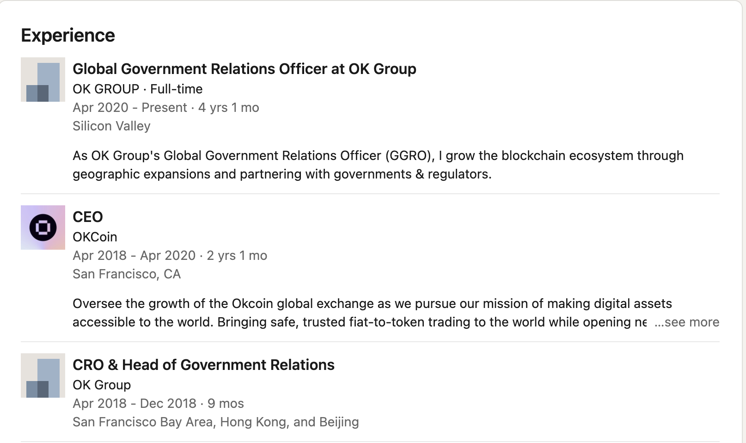Image resolution: width=746 pixels, height=443 pixels.
Task: Click the Full-time employment type label
Action: [177, 89]
